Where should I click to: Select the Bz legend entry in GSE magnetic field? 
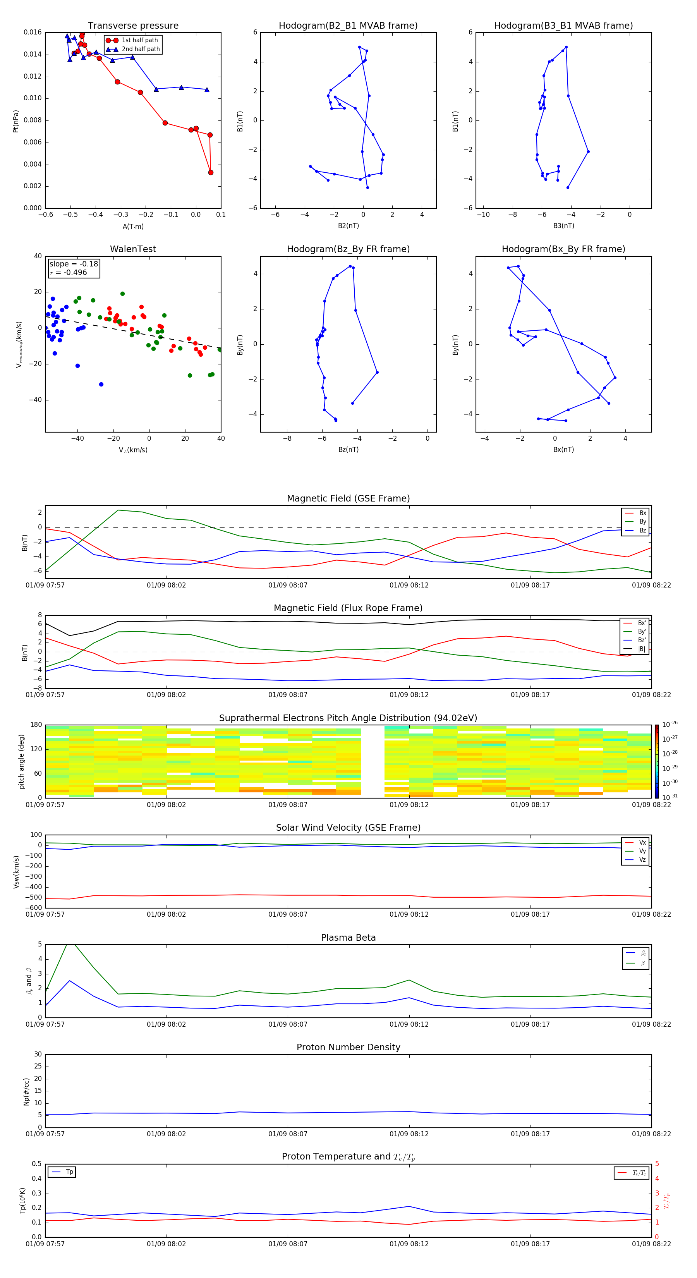click(x=635, y=530)
